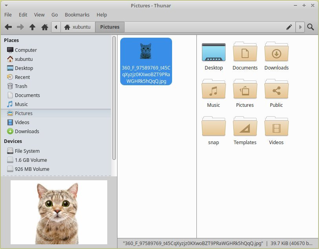Click the Back arrow in toolbar
The image size is (319, 249).
point(8,27)
